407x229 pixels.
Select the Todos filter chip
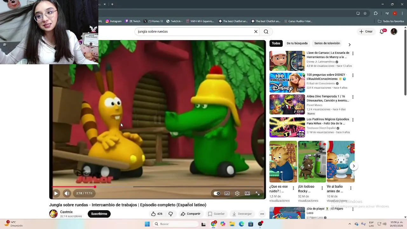(276, 43)
